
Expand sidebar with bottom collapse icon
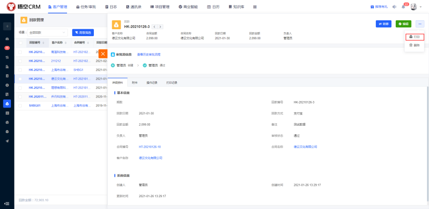click(x=7, y=203)
